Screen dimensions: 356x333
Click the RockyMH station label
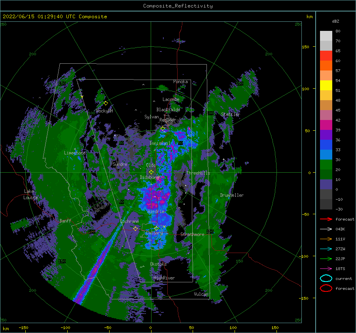[104, 111]
